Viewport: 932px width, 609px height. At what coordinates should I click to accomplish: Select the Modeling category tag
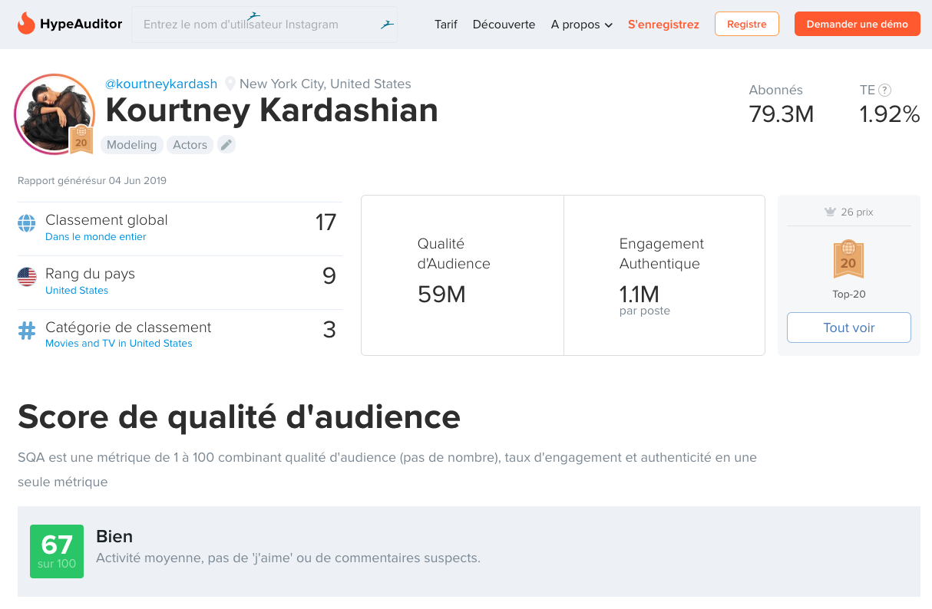132,145
